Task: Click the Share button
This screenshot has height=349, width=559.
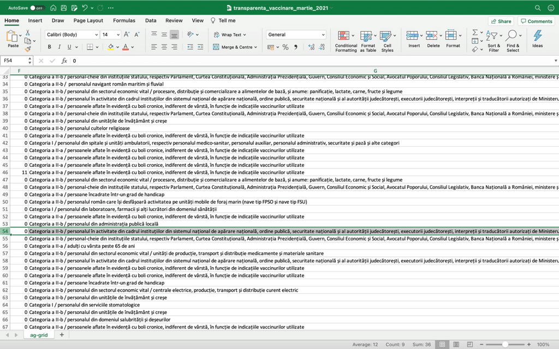Action: coord(501,21)
